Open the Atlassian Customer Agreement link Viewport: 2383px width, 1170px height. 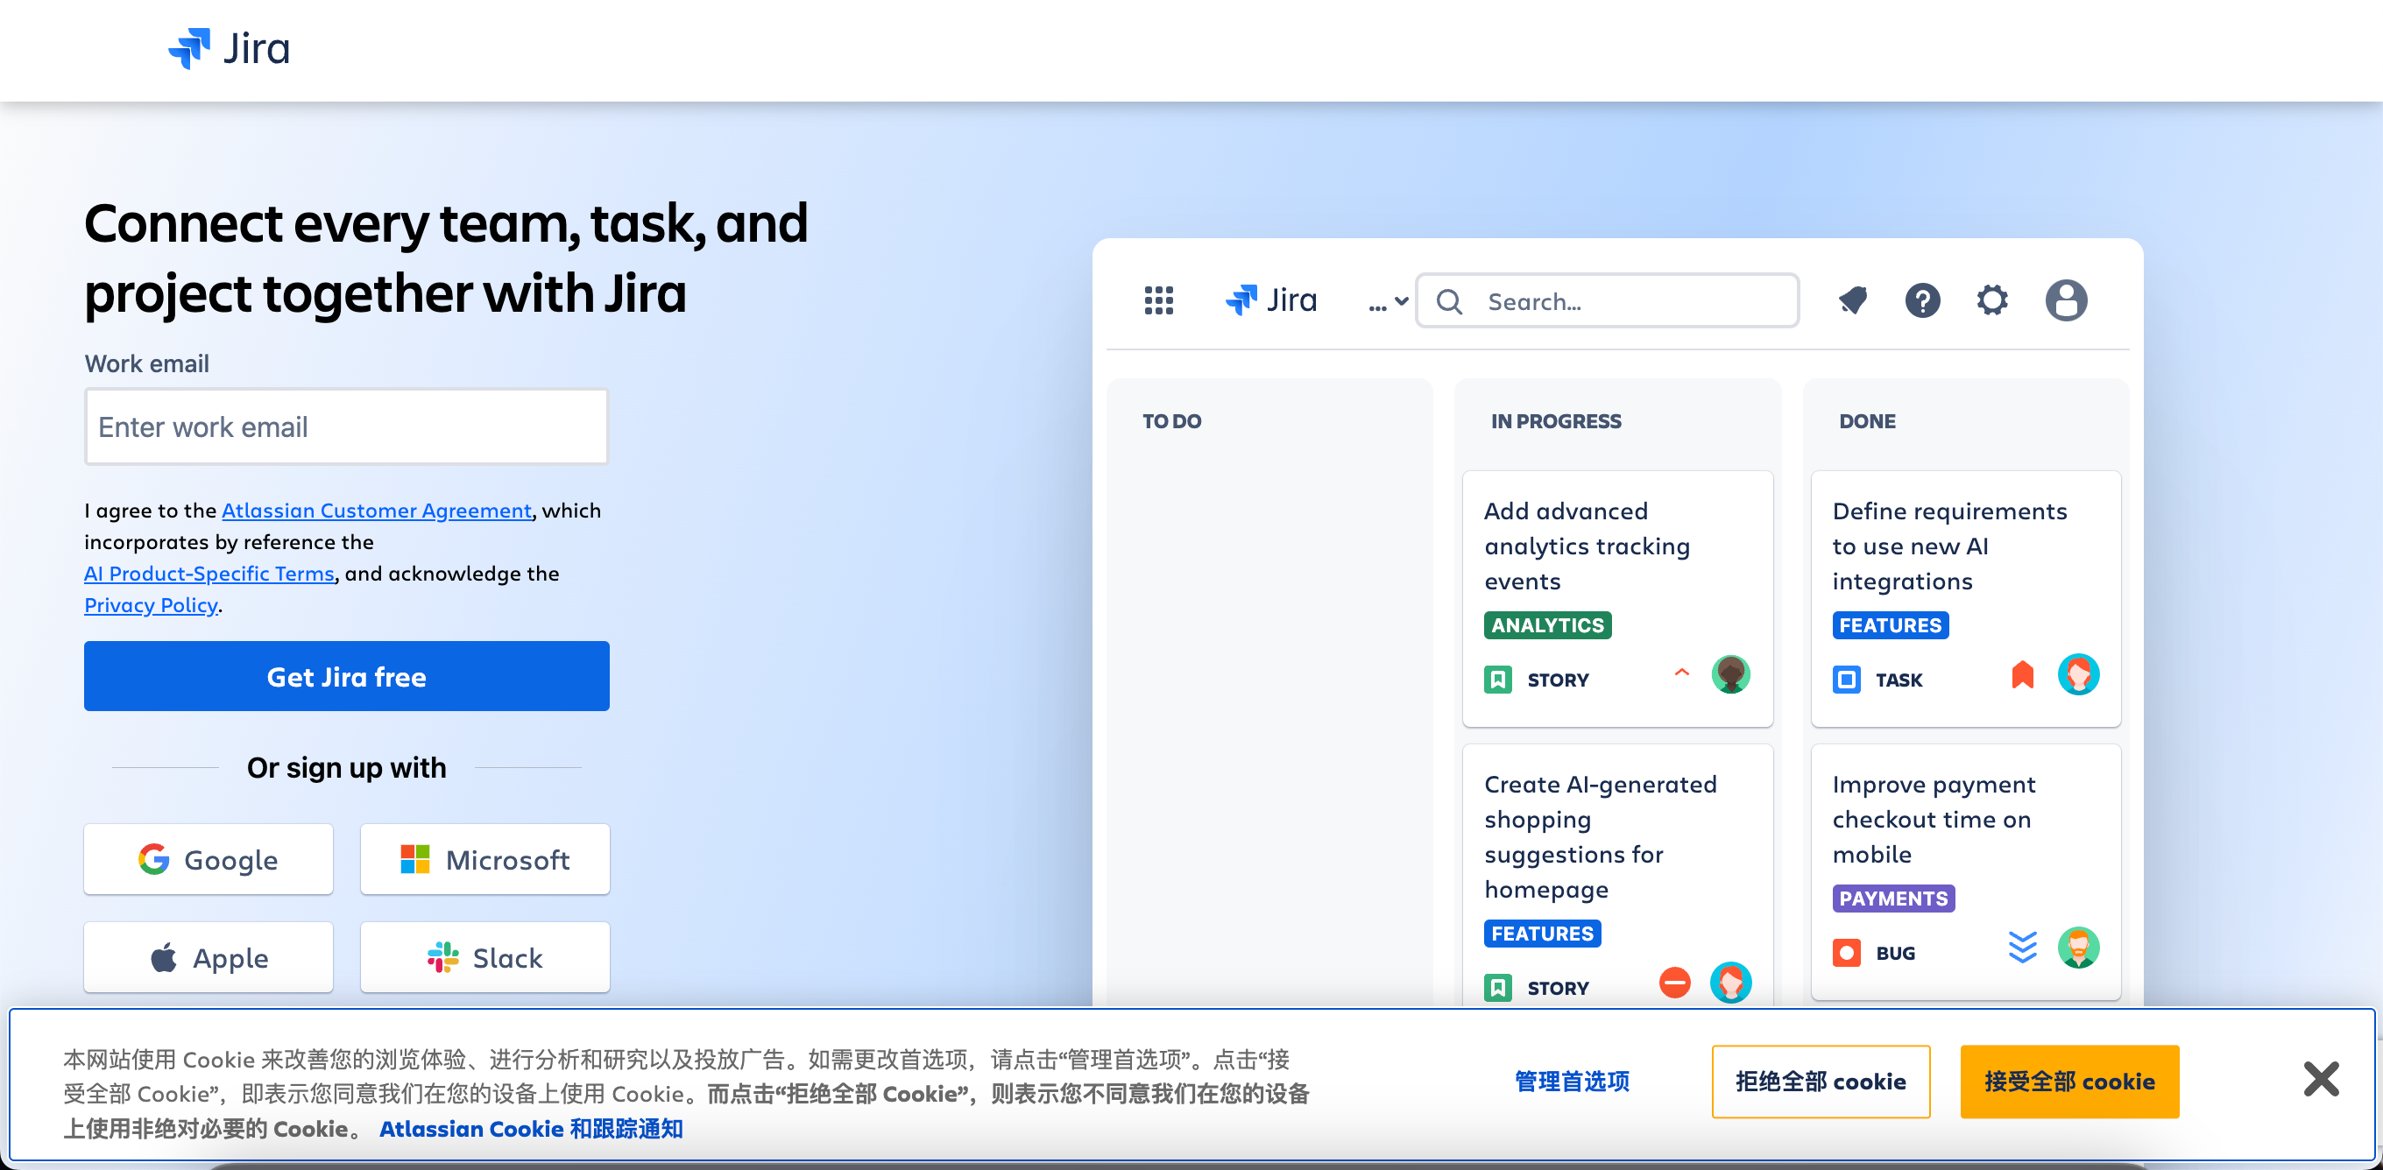[x=377, y=510]
